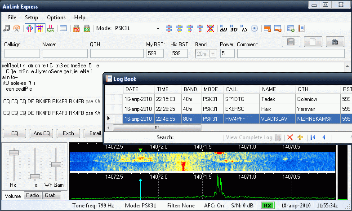Viewport: 352px width, 211px height.
Task: Click the 30 seconds replay icon
Action: (234, 28)
